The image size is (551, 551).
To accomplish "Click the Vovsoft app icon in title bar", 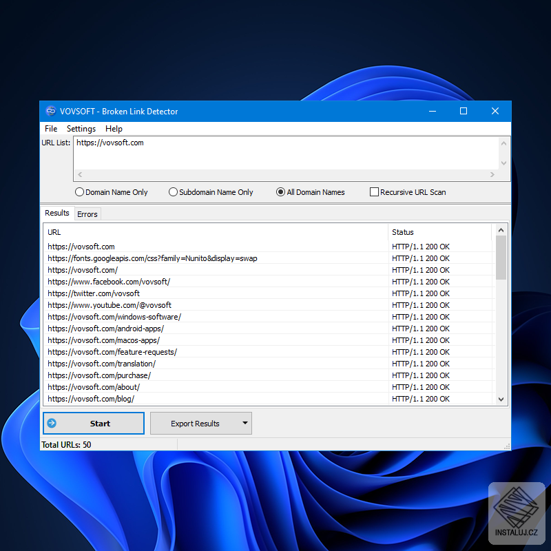I will pyautogui.click(x=51, y=111).
